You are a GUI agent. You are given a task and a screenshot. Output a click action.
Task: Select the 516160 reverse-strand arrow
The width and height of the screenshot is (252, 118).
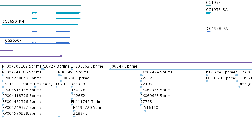point(145,111)
